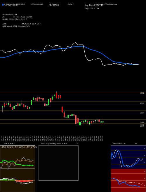Click the tall red candle after the gap down
Image resolution: width=146 pixels, height=192 pixels.
point(62,109)
